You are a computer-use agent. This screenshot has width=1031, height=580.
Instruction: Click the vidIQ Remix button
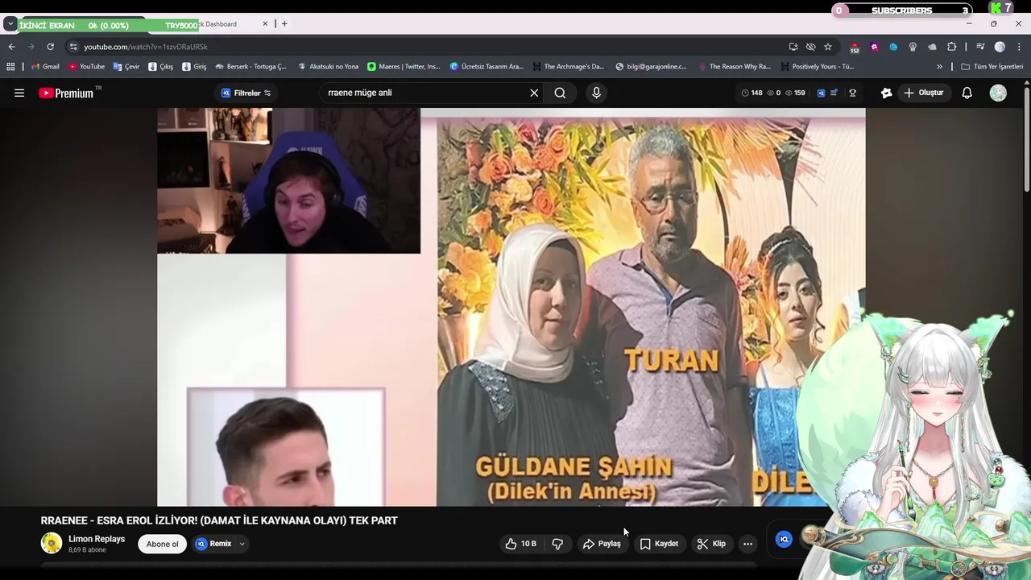(x=213, y=544)
